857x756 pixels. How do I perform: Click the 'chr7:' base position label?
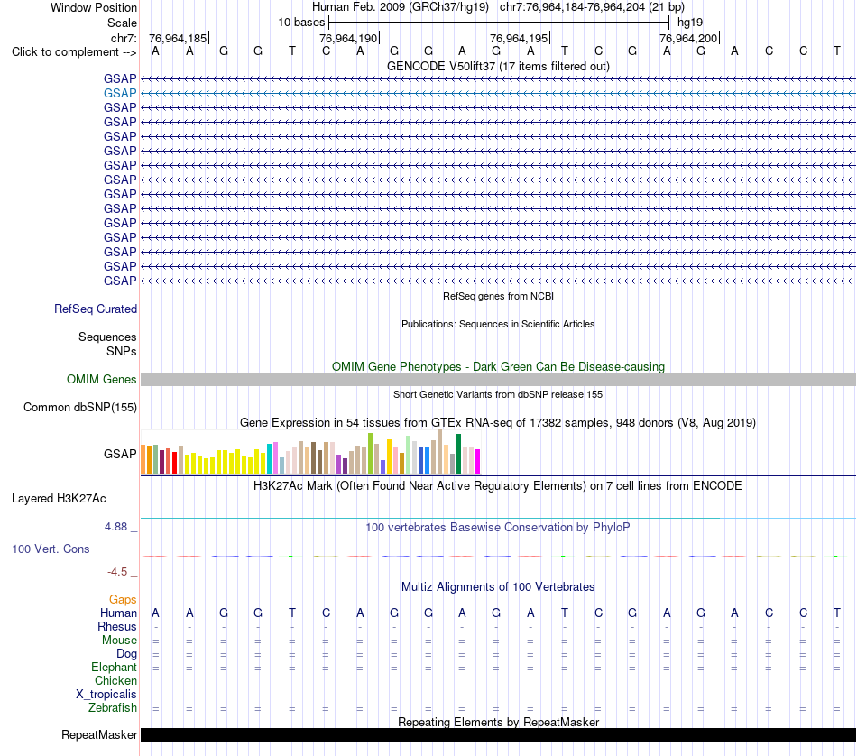[124, 38]
